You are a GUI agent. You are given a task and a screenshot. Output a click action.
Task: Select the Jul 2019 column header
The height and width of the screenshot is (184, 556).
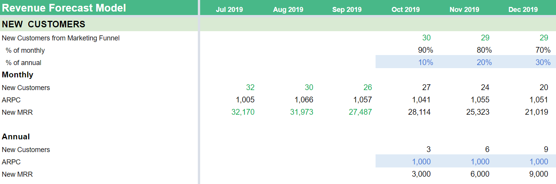[x=229, y=10]
